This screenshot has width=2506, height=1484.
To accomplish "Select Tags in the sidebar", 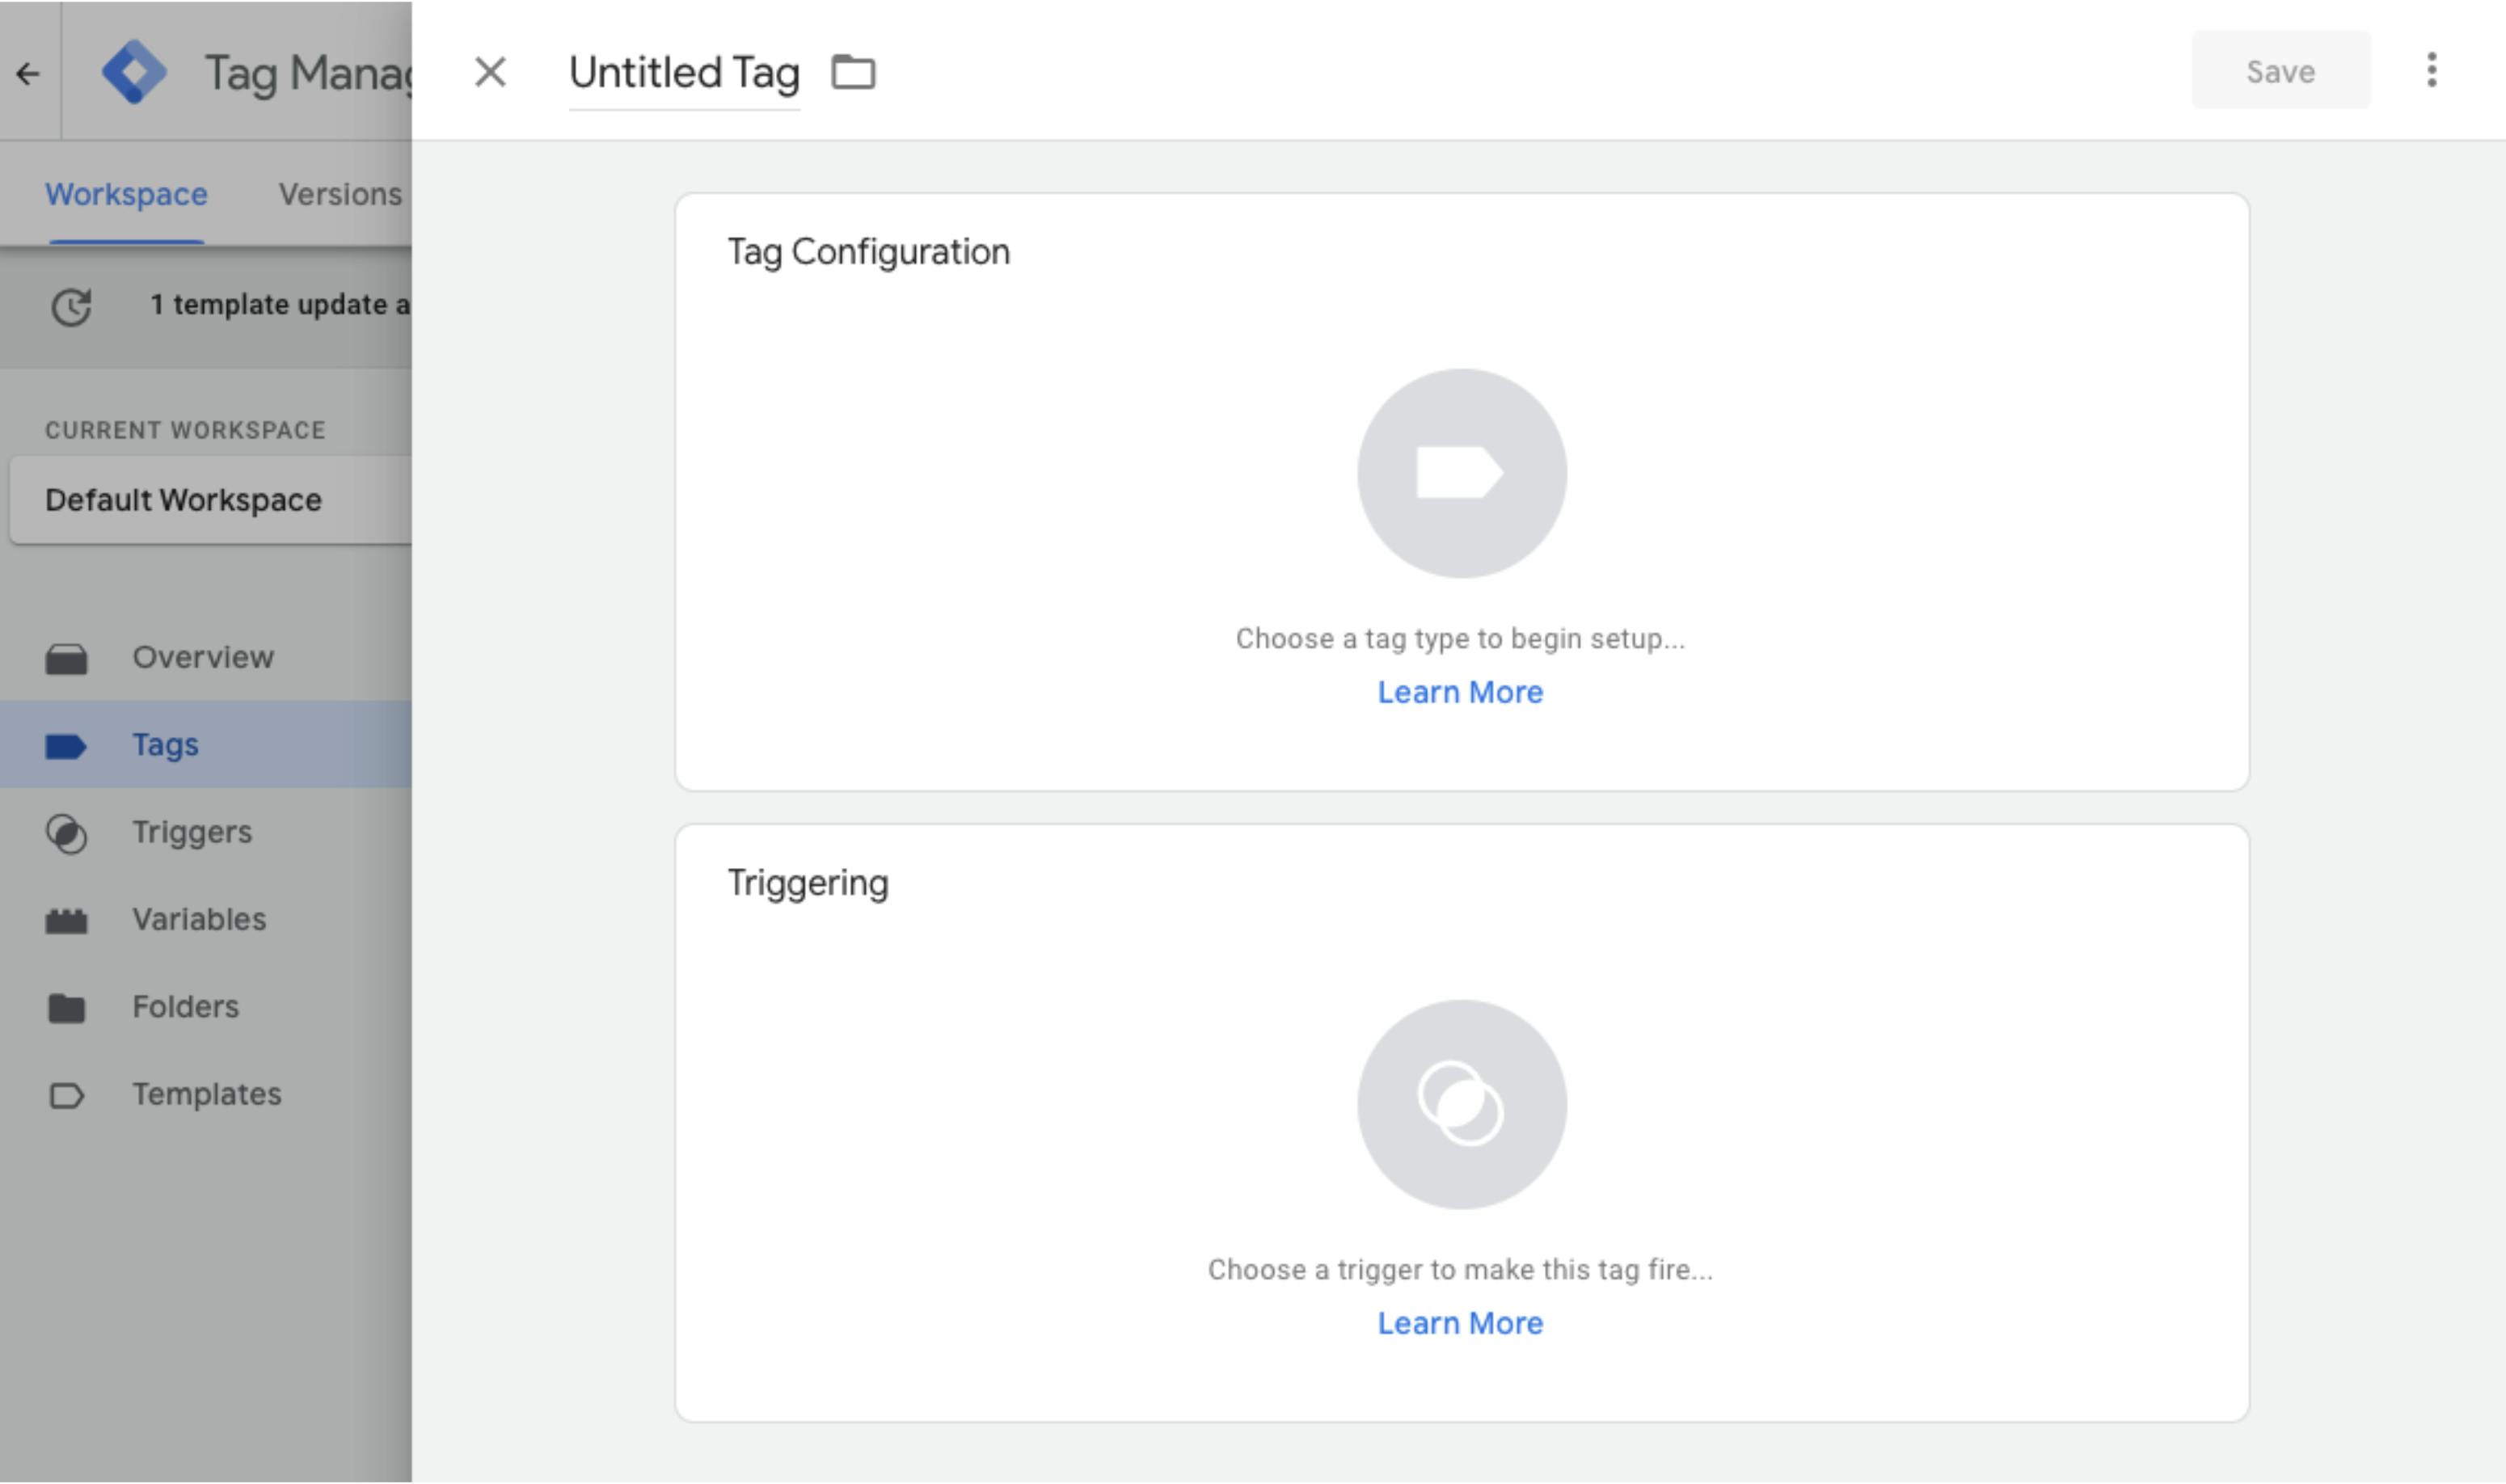I will pos(205,745).
